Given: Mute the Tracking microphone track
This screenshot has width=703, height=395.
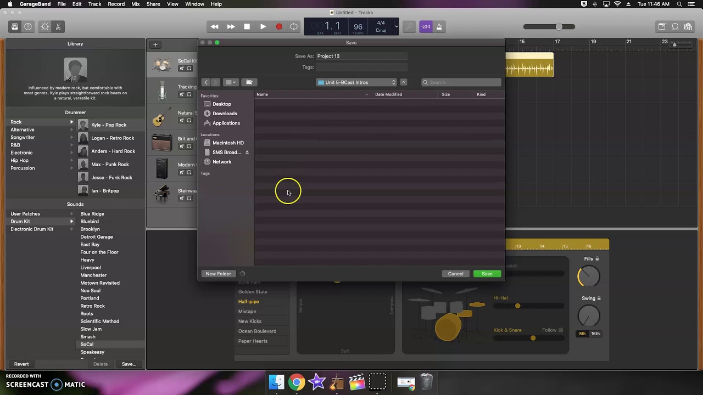Looking at the screenshot, I should click(x=181, y=94).
